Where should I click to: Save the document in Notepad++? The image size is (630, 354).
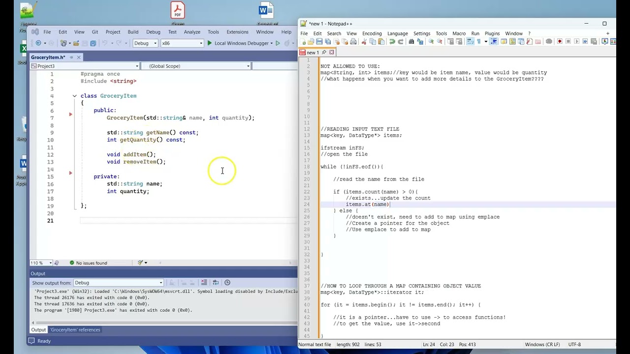tap(319, 42)
